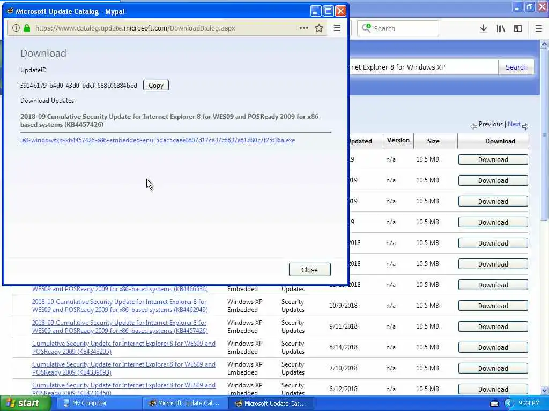Click the UpdateID value text
This screenshot has height=411, width=549.
tap(79, 86)
